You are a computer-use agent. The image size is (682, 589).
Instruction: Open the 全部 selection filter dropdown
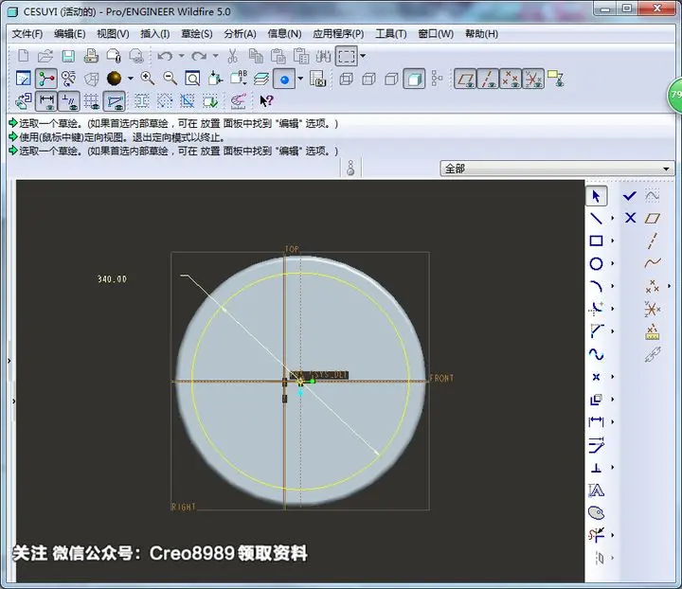557,169
